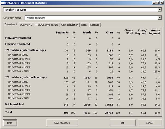165x129 pixels.
Task: Click external 100% matches chars value 7405
Action: coord(110,82)
